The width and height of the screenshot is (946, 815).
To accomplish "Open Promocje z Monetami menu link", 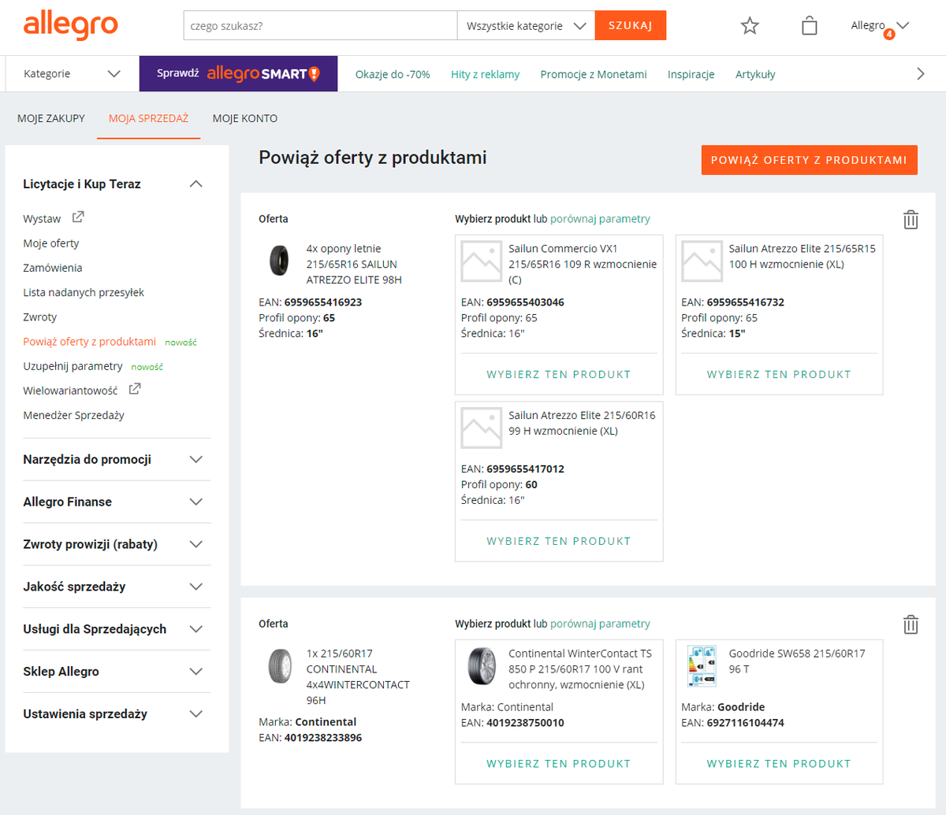I will (594, 75).
